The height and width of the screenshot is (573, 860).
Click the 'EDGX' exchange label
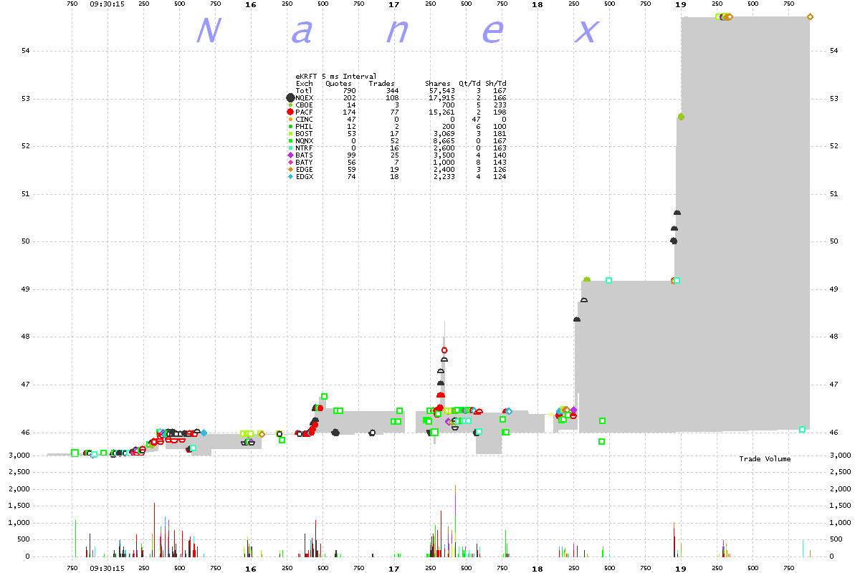coord(305,177)
